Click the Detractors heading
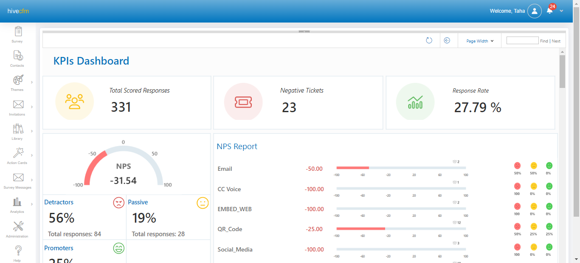This screenshot has height=263, width=580. 59,202
